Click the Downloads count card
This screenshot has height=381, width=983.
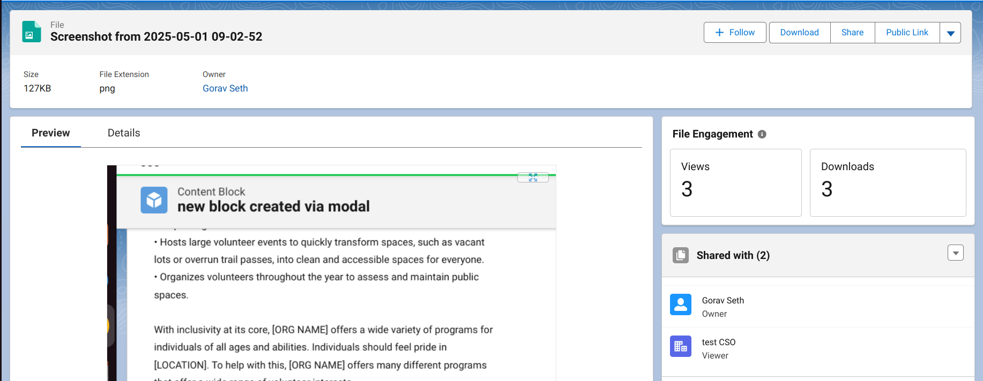point(887,182)
